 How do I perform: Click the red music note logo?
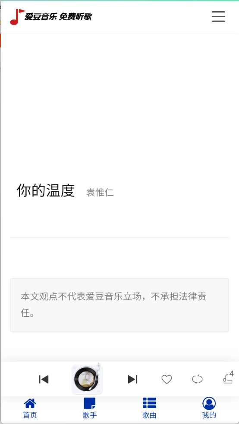click(x=17, y=17)
